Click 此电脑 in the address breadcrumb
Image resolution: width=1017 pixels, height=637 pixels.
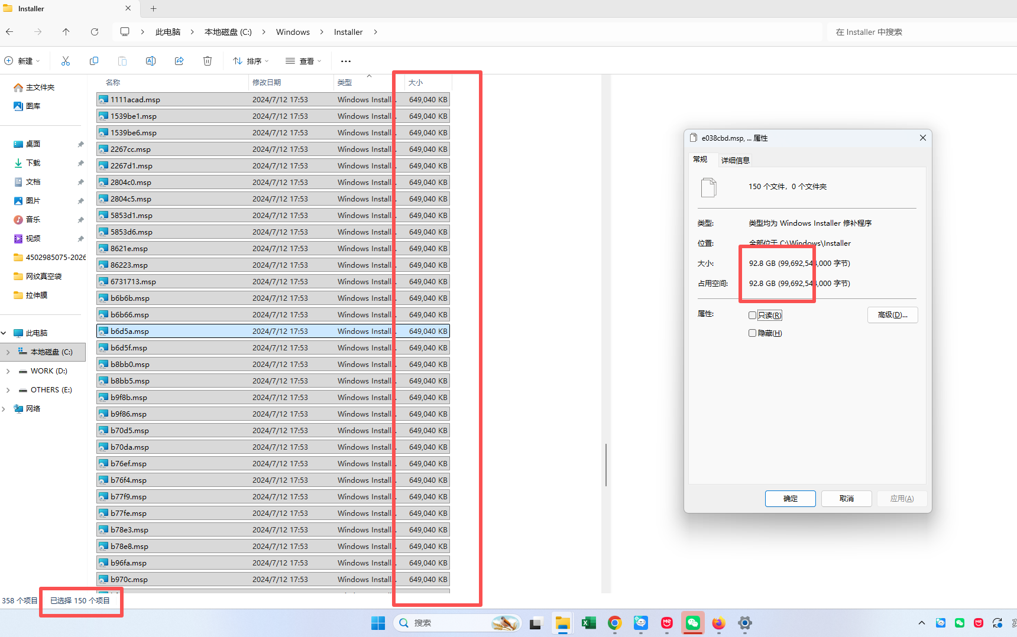pos(168,32)
